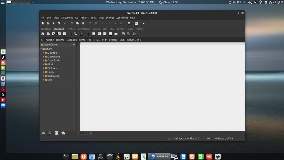
Task: Collapse the johnm root folder
Action: (41, 49)
